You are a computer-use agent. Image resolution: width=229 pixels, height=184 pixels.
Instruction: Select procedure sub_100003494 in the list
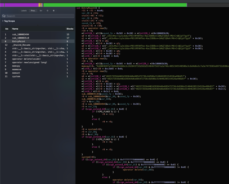(x=38, y=34)
